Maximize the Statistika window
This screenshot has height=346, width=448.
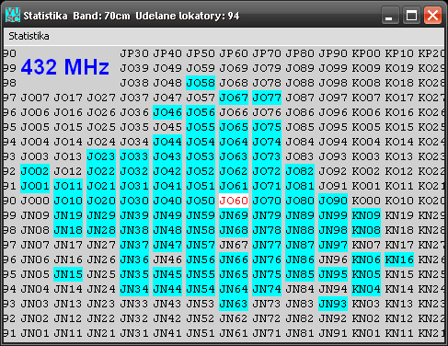click(411, 15)
